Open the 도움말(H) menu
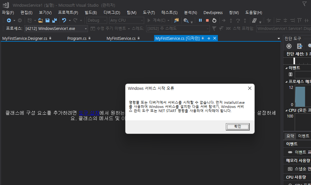 click(254, 12)
